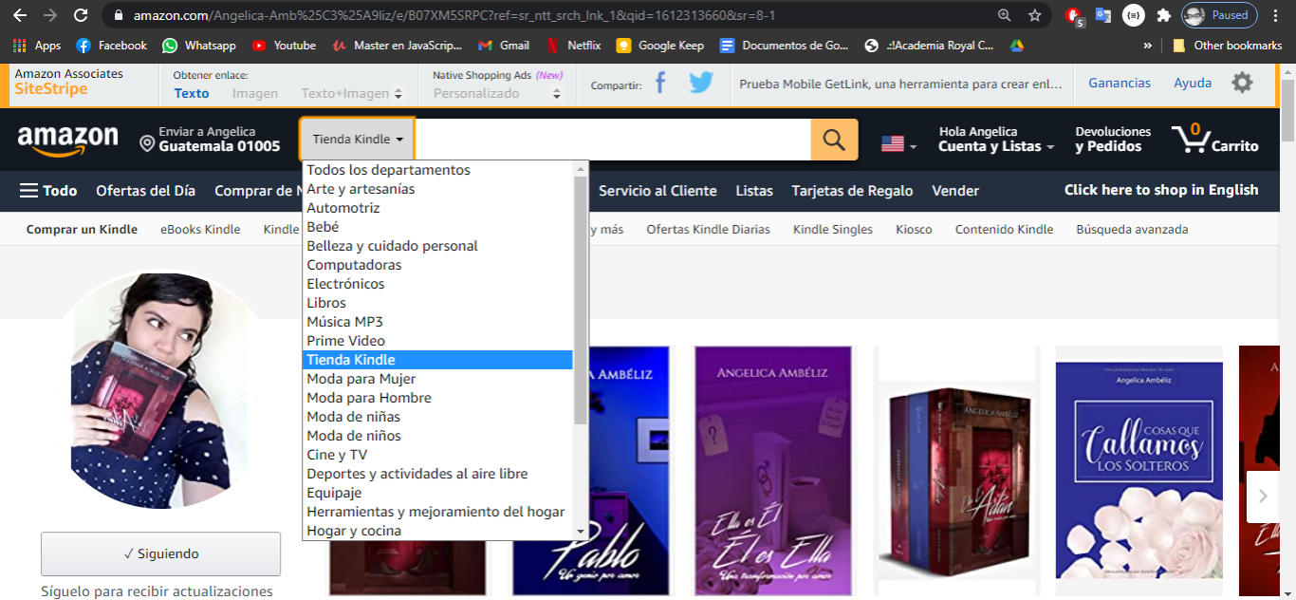Open Ayuda in SiteStripe

1193,83
